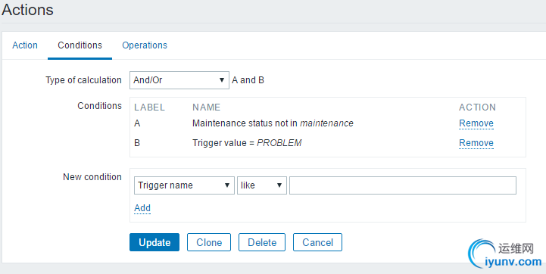Select the Maintenance status not in maintenance text
Image resolution: width=546 pixels, height=274 pixels.
click(x=273, y=123)
